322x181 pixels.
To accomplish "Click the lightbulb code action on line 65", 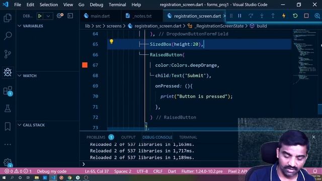I will pyautogui.click(x=111, y=42).
